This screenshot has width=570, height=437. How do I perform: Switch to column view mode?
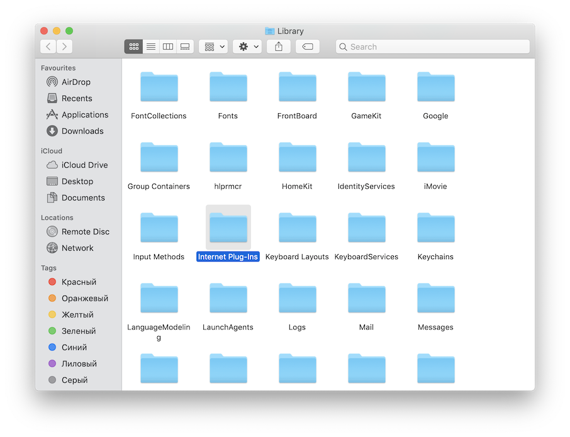pos(168,47)
